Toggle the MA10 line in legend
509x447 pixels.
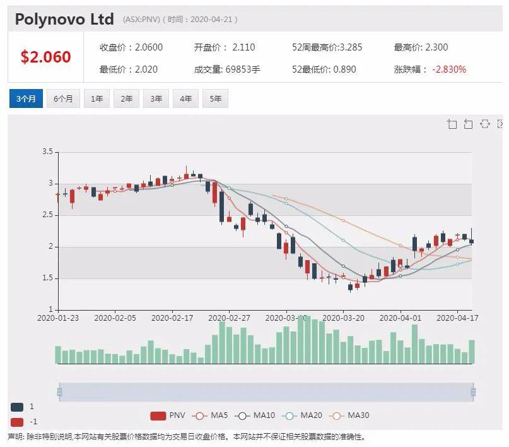click(x=255, y=415)
